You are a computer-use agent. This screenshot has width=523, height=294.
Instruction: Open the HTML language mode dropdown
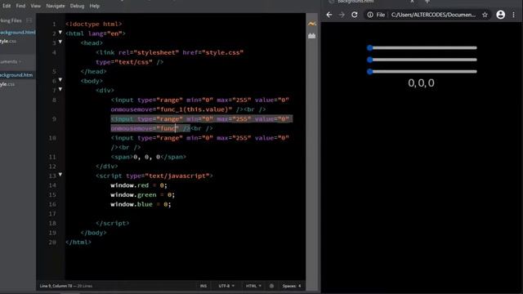tap(253, 286)
